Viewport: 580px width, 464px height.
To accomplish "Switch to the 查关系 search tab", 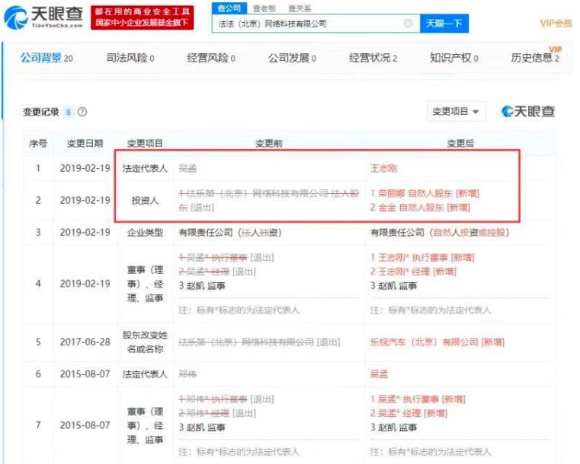I will click(300, 8).
